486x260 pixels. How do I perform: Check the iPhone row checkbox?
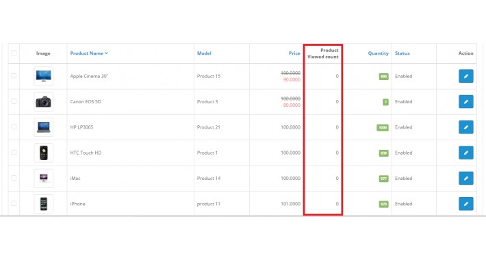point(14,203)
